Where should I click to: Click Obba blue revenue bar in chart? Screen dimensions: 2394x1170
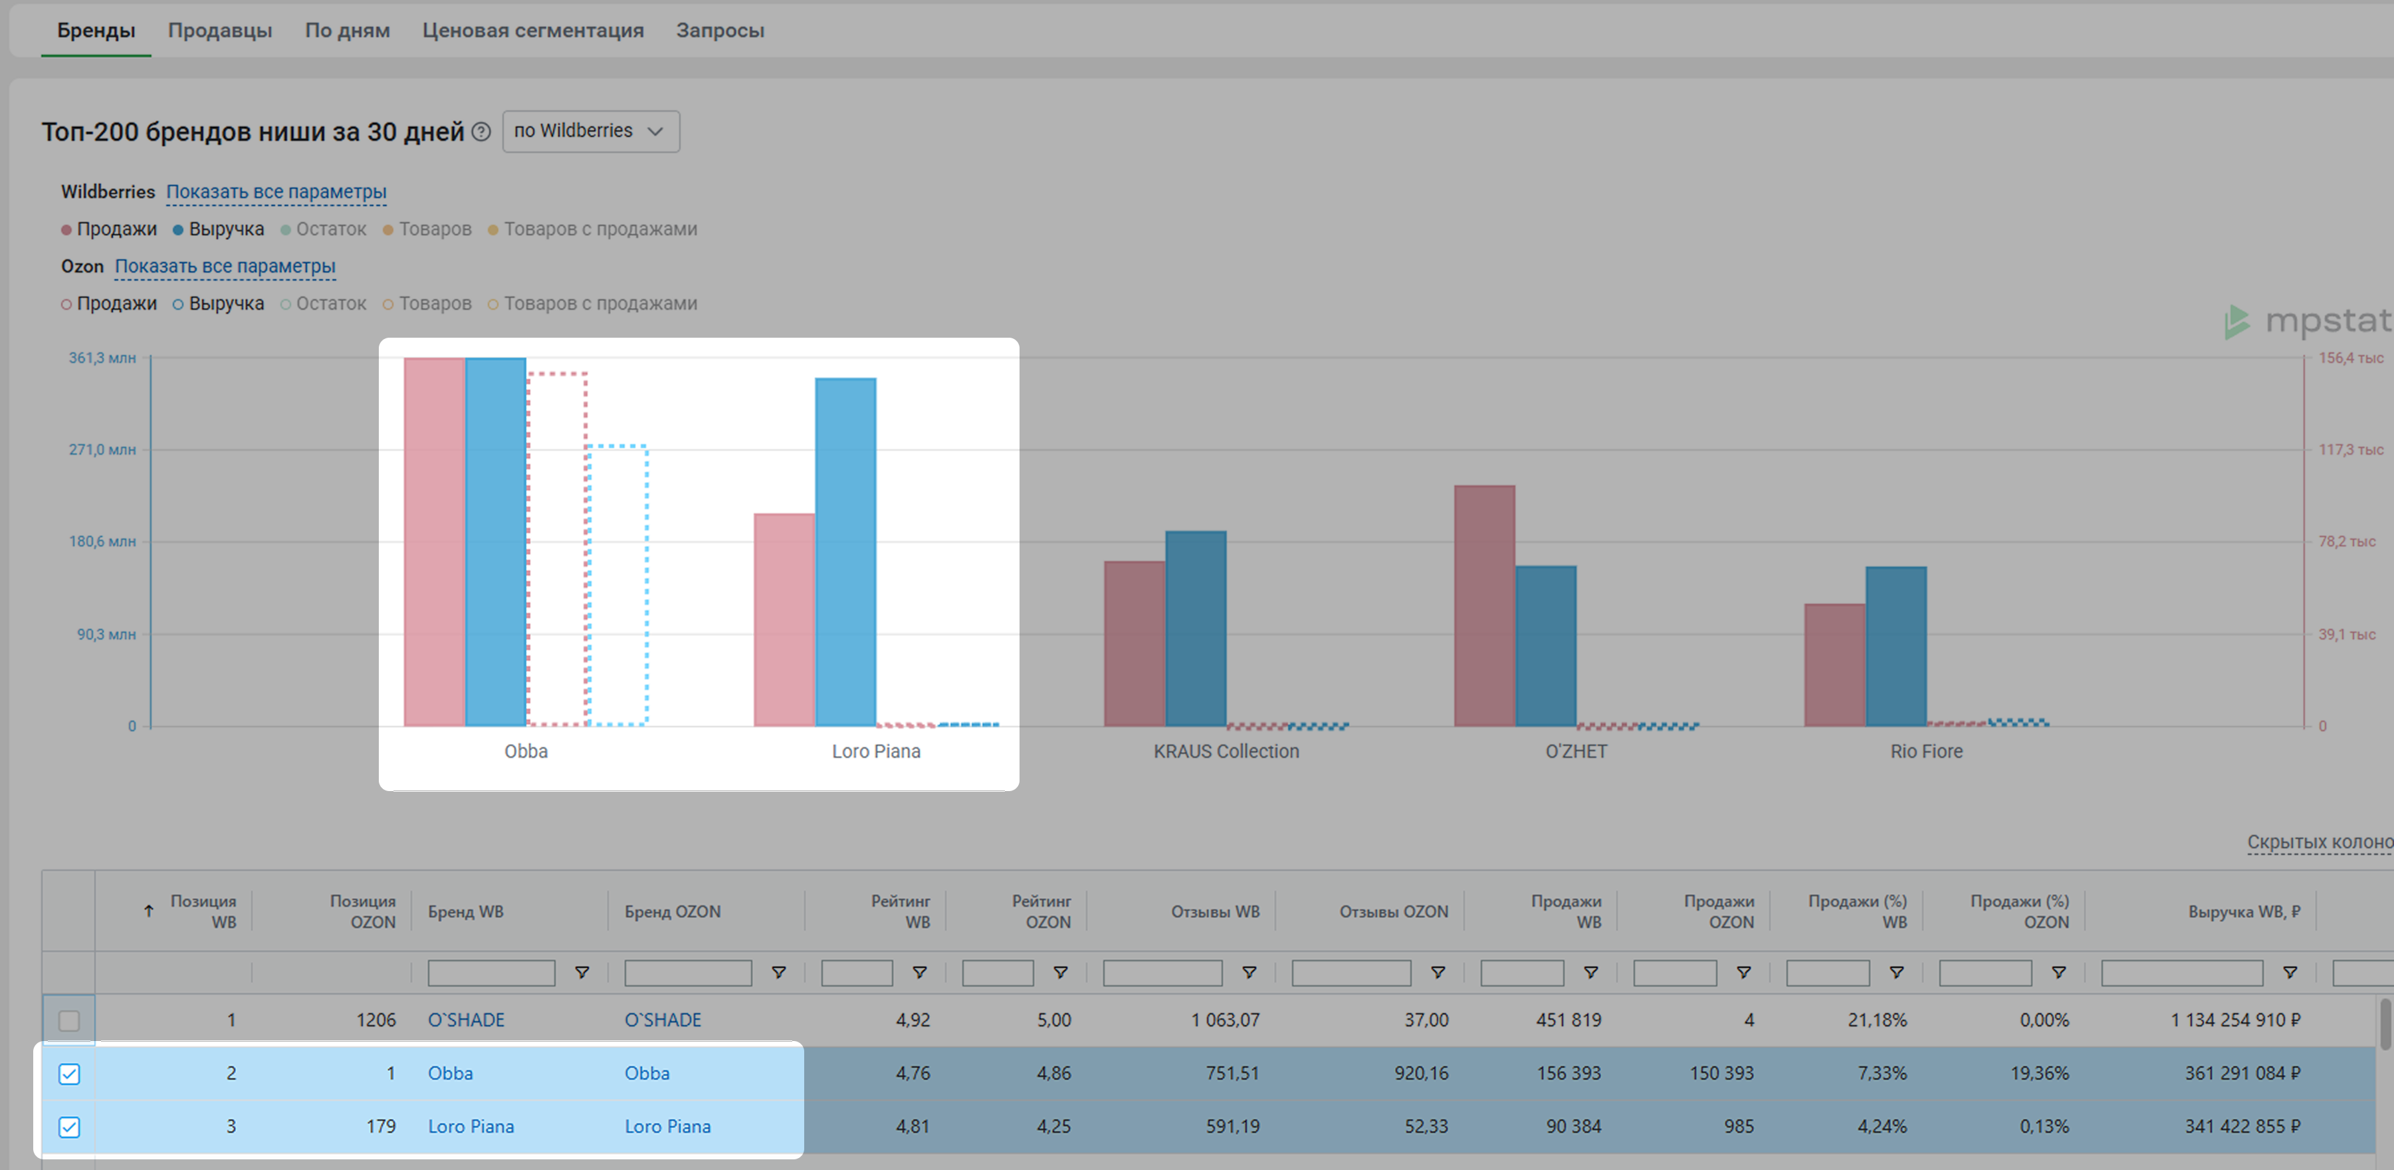click(x=495, y=542)
